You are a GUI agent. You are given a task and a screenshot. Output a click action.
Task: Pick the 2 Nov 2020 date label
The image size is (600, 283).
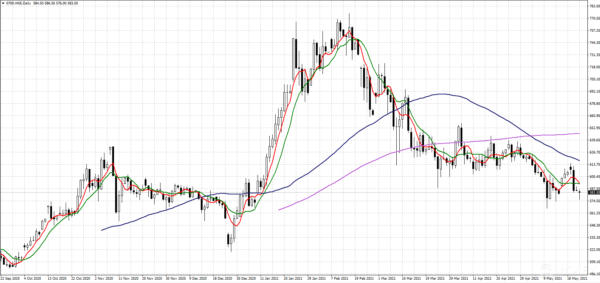pyautogui.click(x=104, y=278)
